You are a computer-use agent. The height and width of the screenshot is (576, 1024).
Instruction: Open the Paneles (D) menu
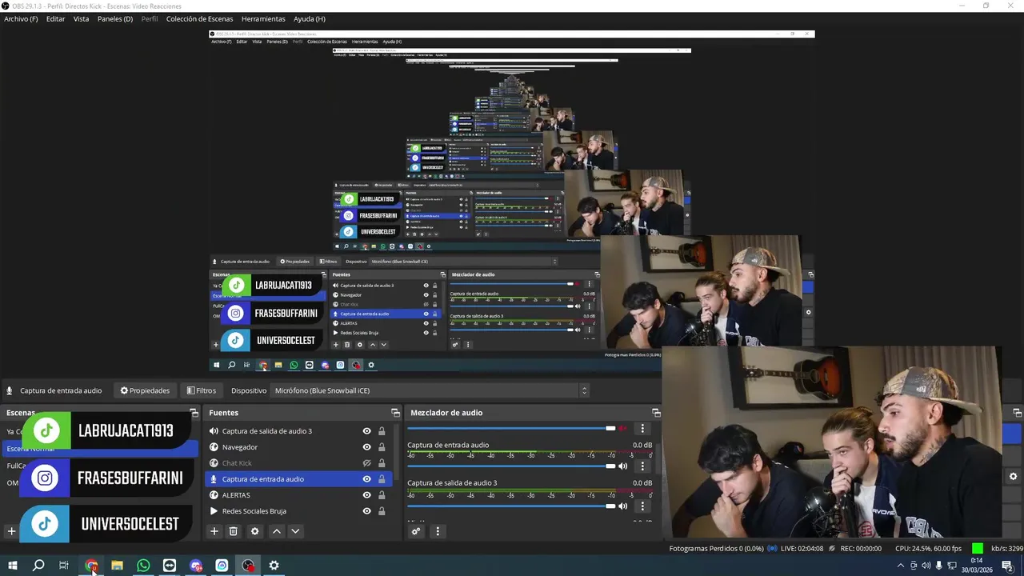[115, 18]
